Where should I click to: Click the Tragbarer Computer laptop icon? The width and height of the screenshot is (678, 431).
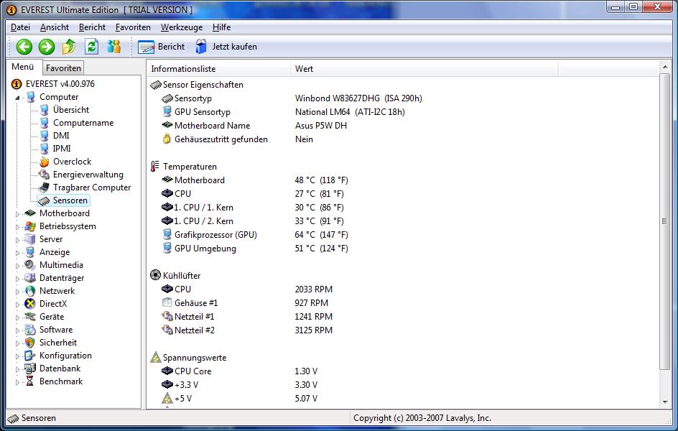point(44,187)
